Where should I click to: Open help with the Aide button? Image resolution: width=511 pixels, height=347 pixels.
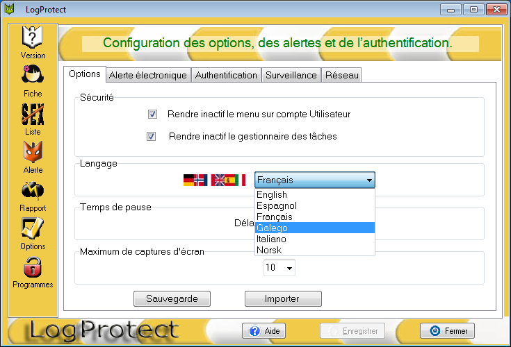[x=263, y=331]
